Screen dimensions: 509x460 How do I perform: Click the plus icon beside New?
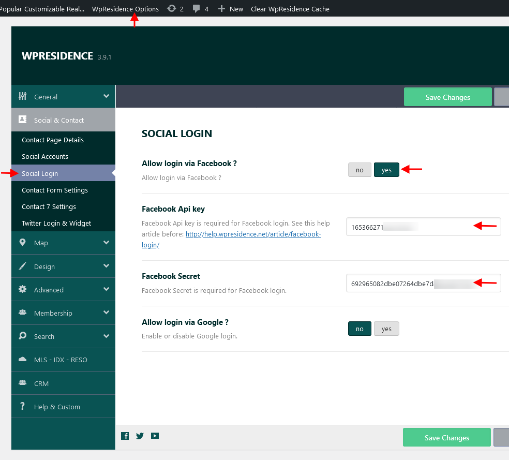221,9
